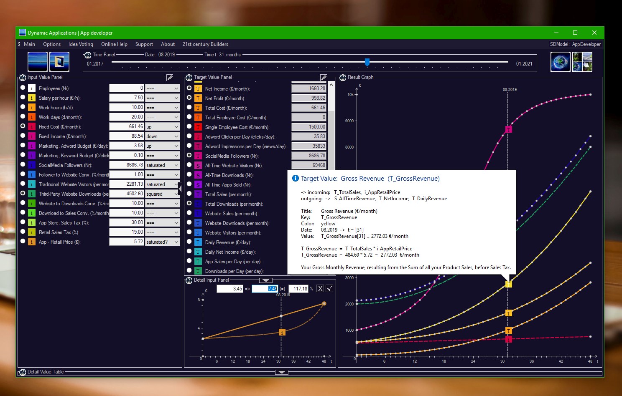Open the Idea Voting menu
Image resolution: width=622 pixels, height=396 pixels.
(x=81, y=44)
